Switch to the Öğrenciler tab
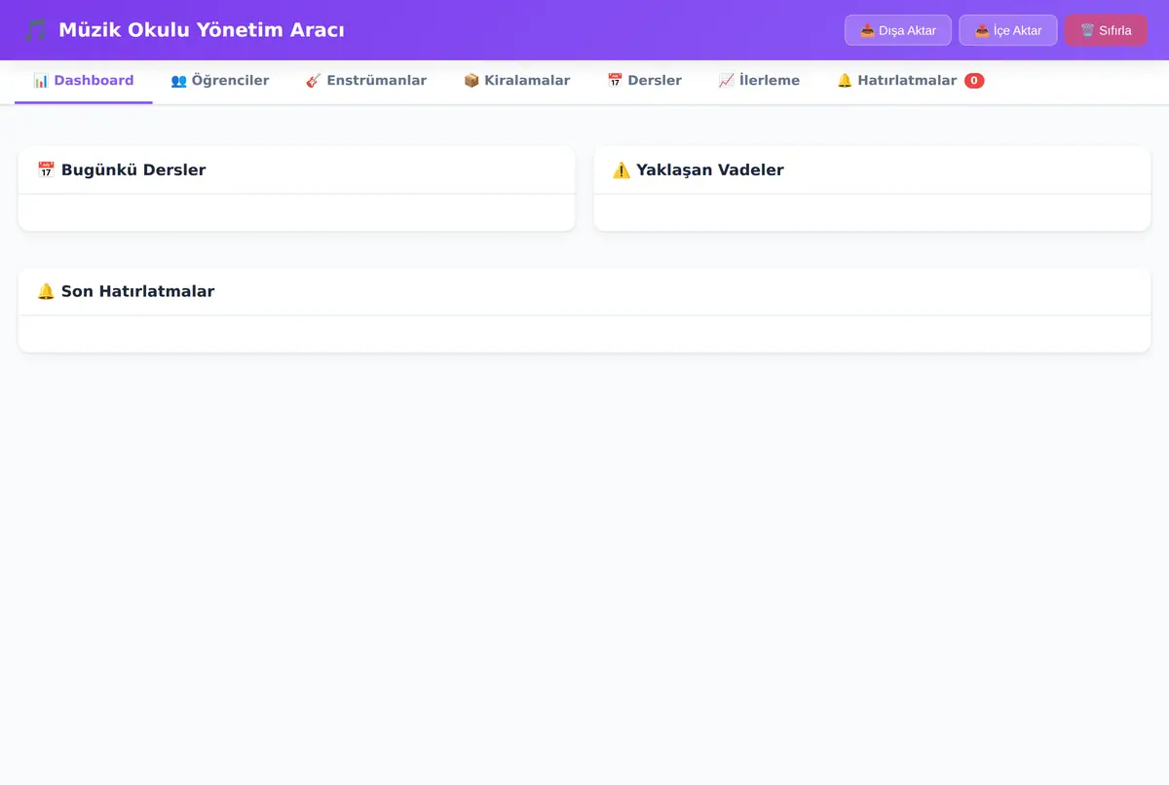 point(220,81)
